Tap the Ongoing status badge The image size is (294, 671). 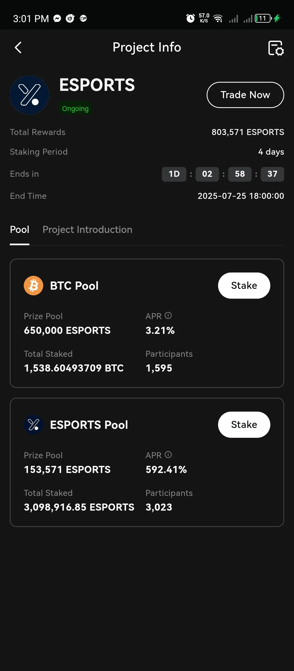pos(75,109)
